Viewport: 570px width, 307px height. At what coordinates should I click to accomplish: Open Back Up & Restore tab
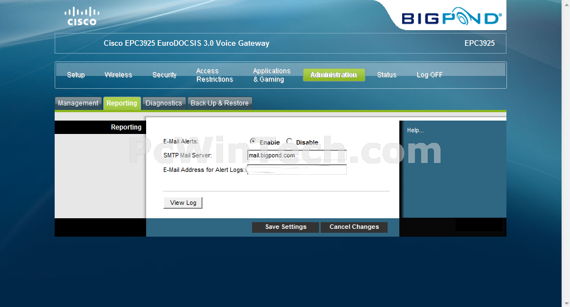[x=220, y=103]
